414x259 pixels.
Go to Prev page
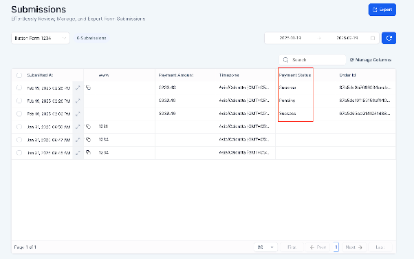coord(318,247)
